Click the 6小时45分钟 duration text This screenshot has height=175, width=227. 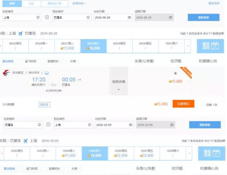click(54, 91)
